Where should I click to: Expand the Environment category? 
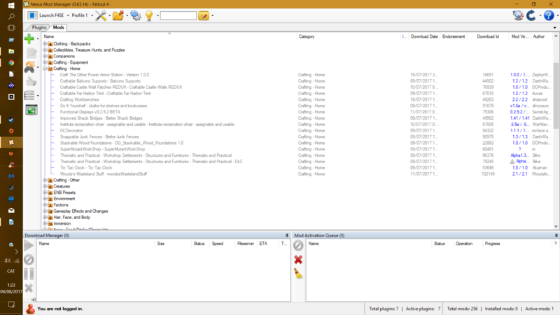tap(45, 199)
